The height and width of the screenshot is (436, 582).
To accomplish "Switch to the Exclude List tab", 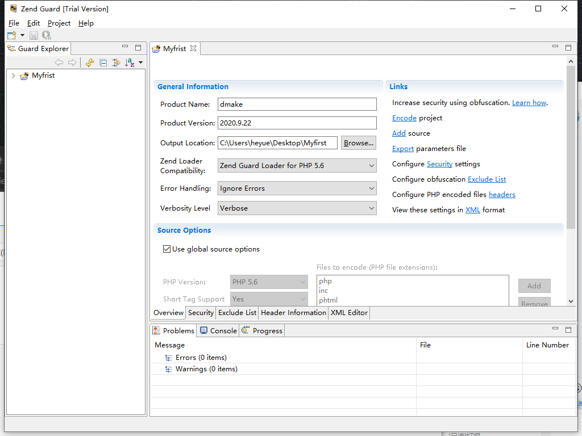I will click(237, 313).
